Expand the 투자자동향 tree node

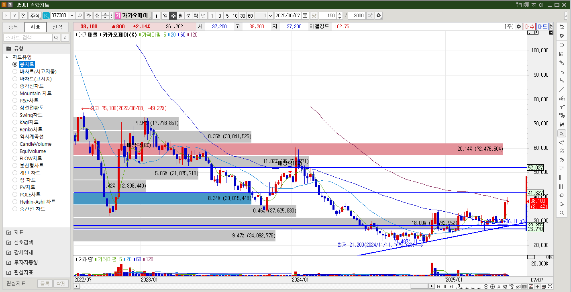point(8,262)
